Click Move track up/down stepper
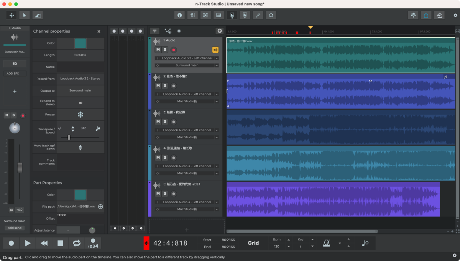This screenshot has width=460, height=261. click(x=80, y=147)
